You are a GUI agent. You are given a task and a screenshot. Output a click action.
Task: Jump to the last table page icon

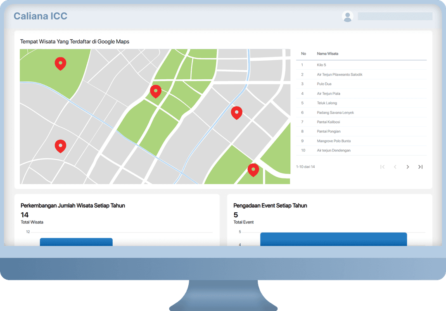click(420, 167)
